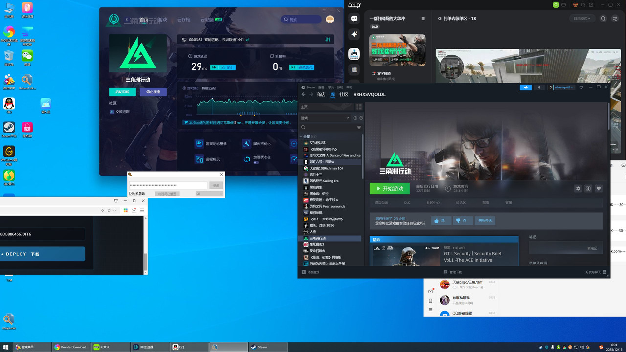Image resolution: width=626 pixels, height=352 pixels.
Task: Click Steam announcements megaphone icon
Action: 526,88
